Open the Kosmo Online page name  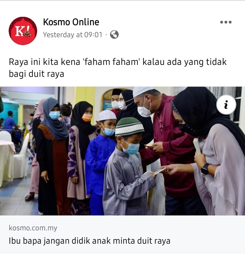point(71,22)
